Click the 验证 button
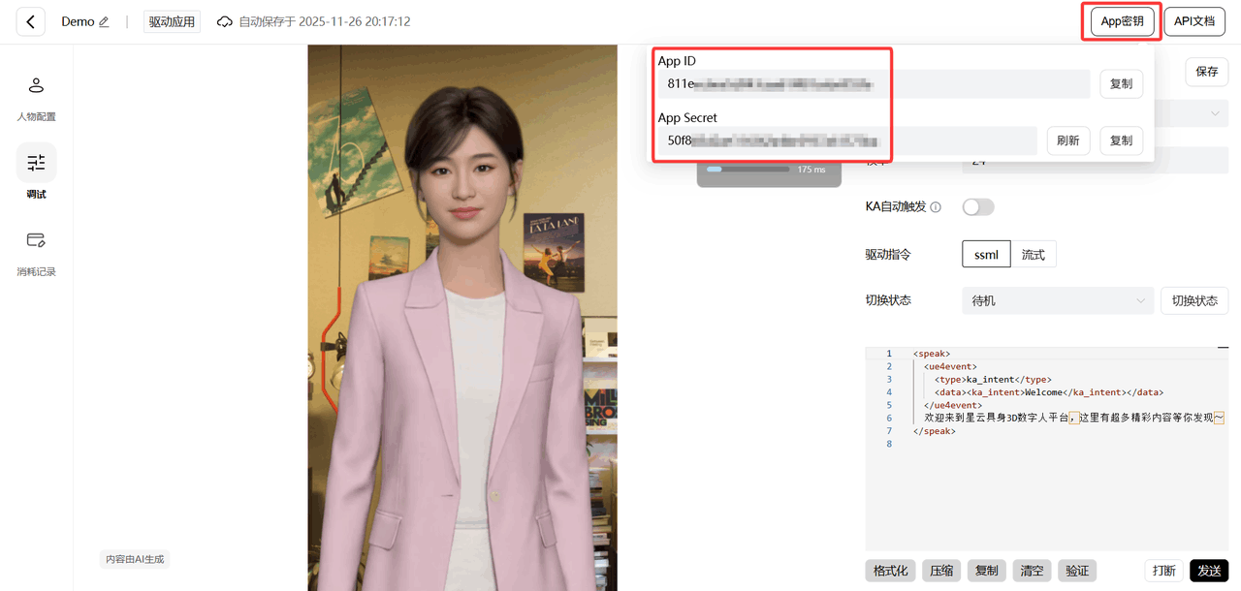1241x591 pixels. [1077, 571]
